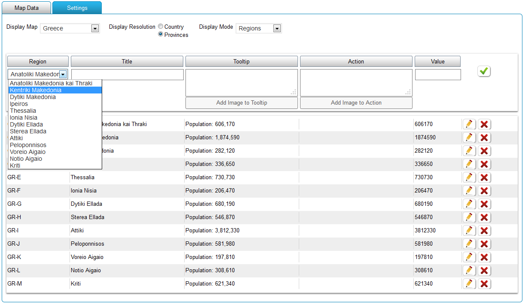
Task: Select the GR-E region code cell
Action: click(x=15, y=178)
